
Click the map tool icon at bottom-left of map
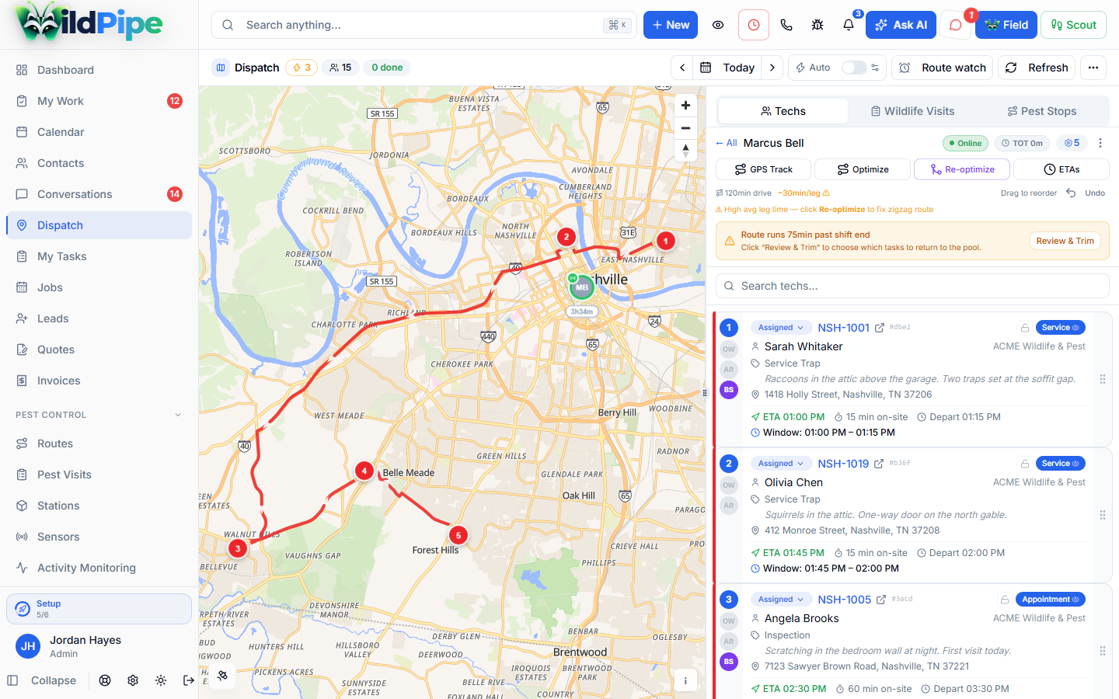pos(223,676)
